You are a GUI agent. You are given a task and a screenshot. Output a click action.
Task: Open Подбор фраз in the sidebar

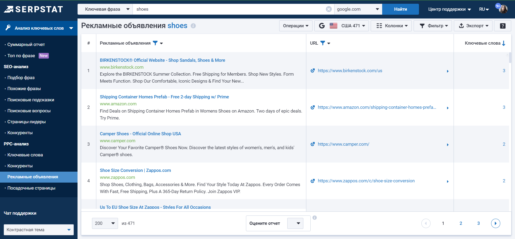pos(21,78)
